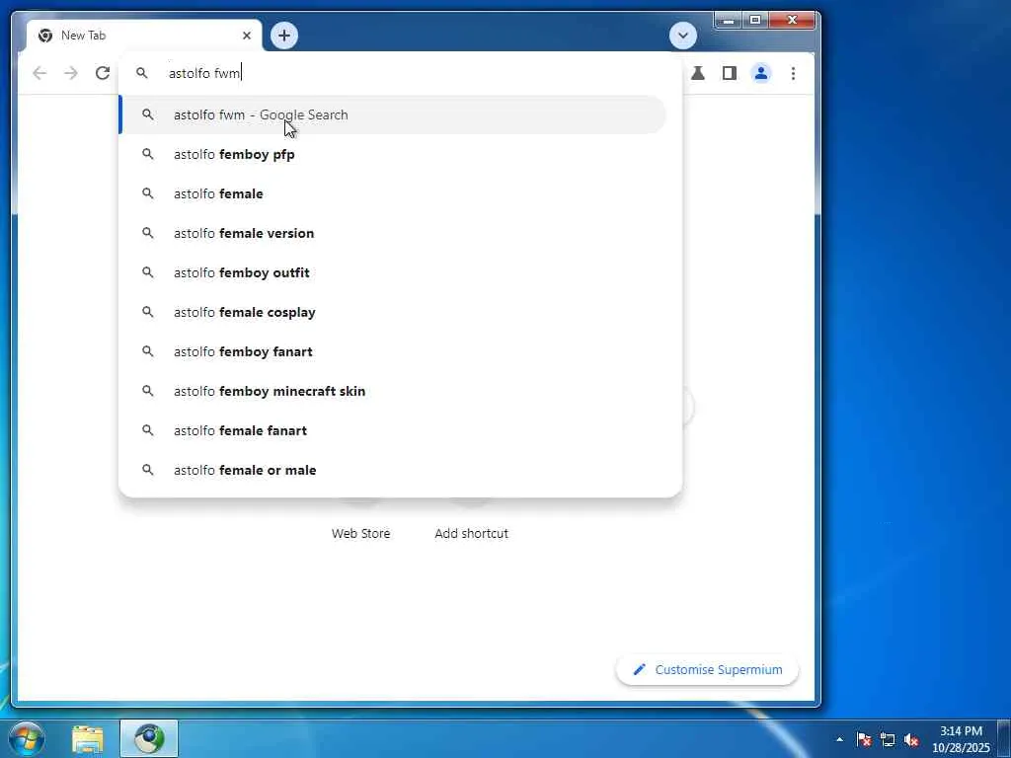Click the Supermium taskbar icon
Viewport: 1011px width, 758px height.
(149, 738)
